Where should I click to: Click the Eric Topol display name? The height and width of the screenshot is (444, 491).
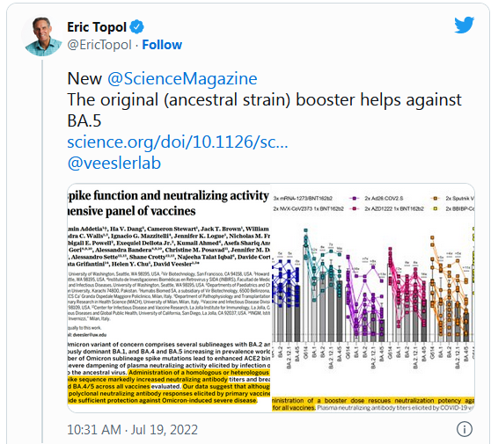(97, 27)
